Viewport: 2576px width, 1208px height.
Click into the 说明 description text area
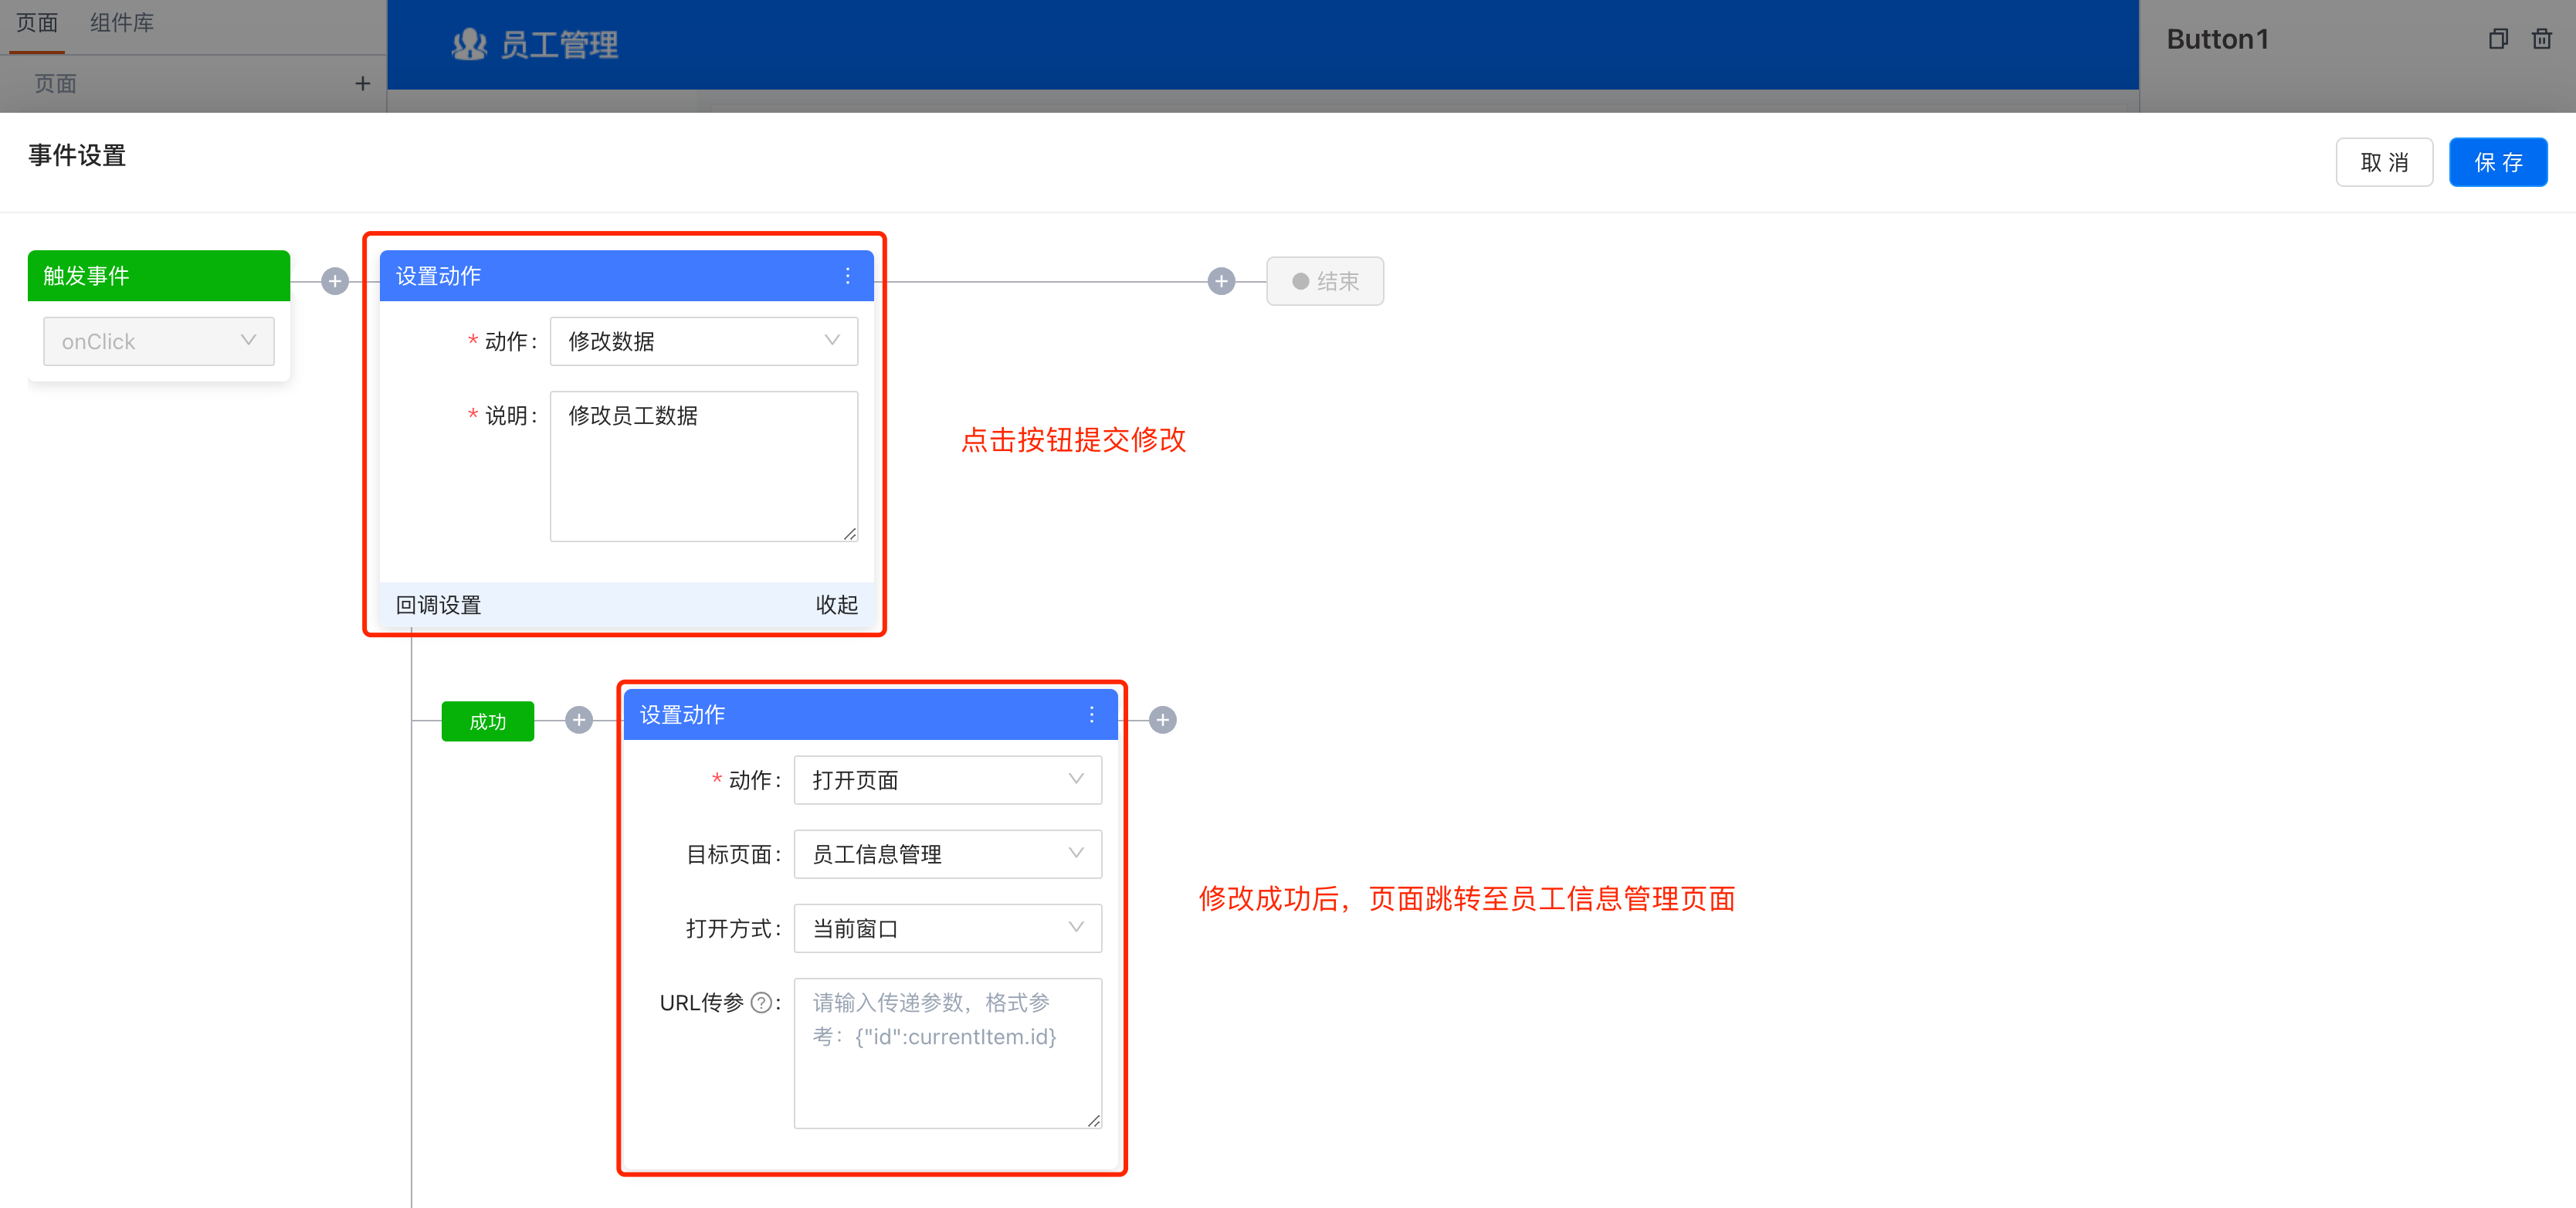tap(704, 466)
